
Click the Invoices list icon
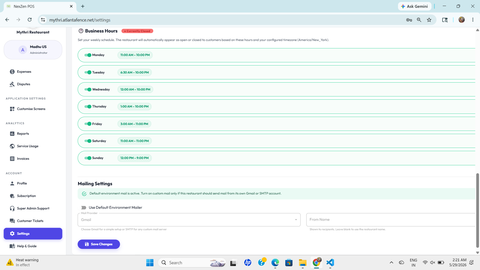(12, 159)
